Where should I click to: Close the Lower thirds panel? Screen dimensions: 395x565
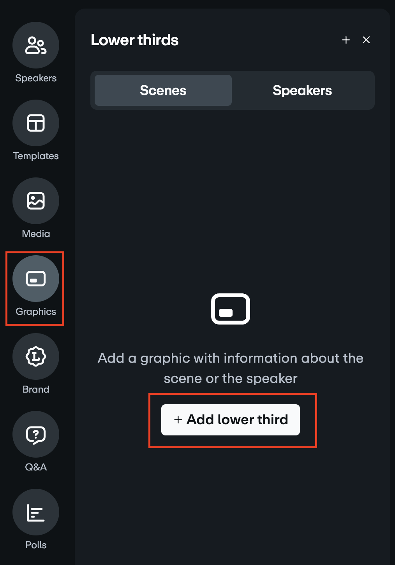pyautogui.click(x=366, y=40)
